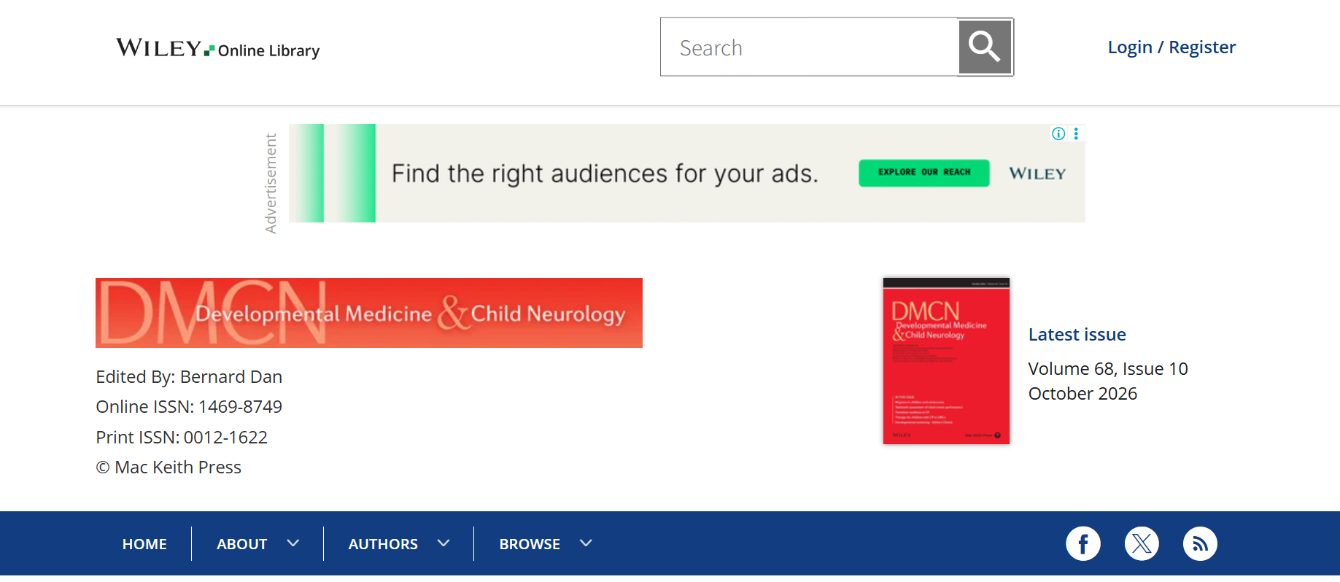Click the Wiley logo in the advertisement
This screenshot has width=1340, height=582.
pos(1037,174)
